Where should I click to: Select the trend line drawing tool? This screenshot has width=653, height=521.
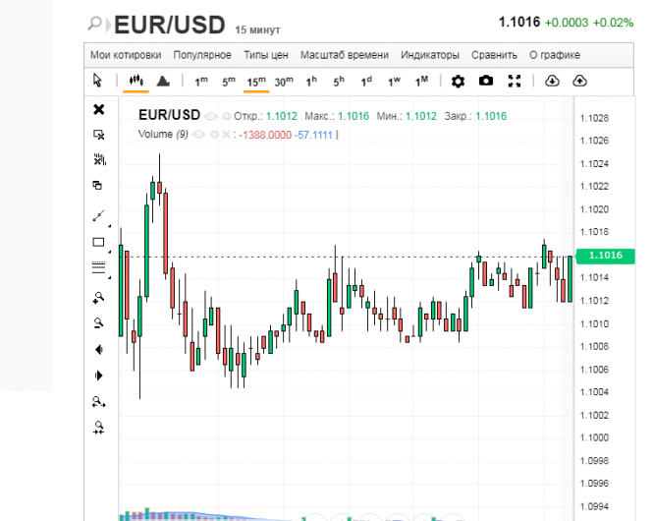coord(98,216)
